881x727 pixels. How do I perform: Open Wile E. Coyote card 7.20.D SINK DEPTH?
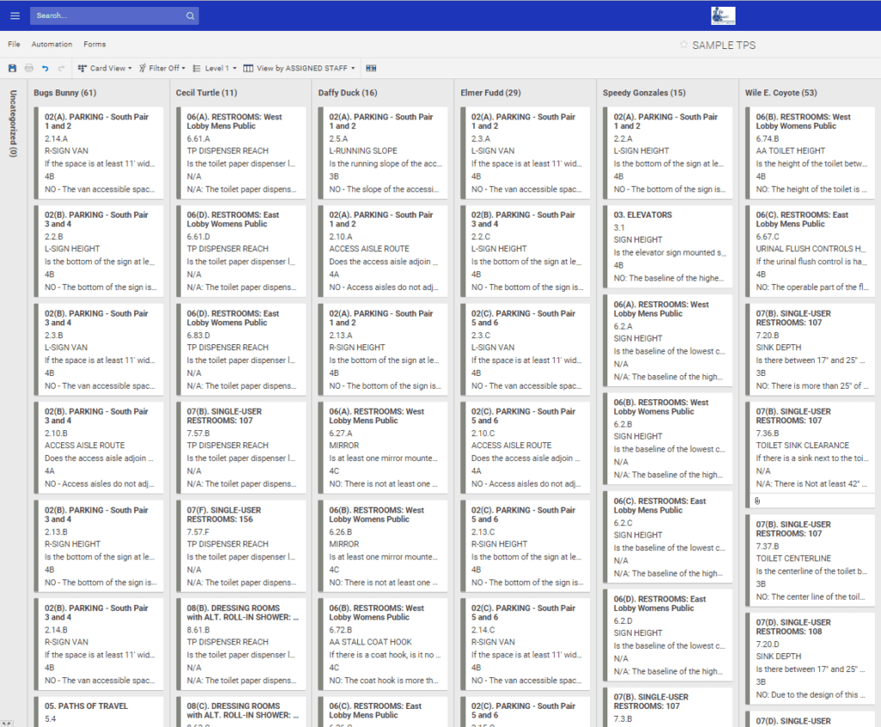pos(810,658)
